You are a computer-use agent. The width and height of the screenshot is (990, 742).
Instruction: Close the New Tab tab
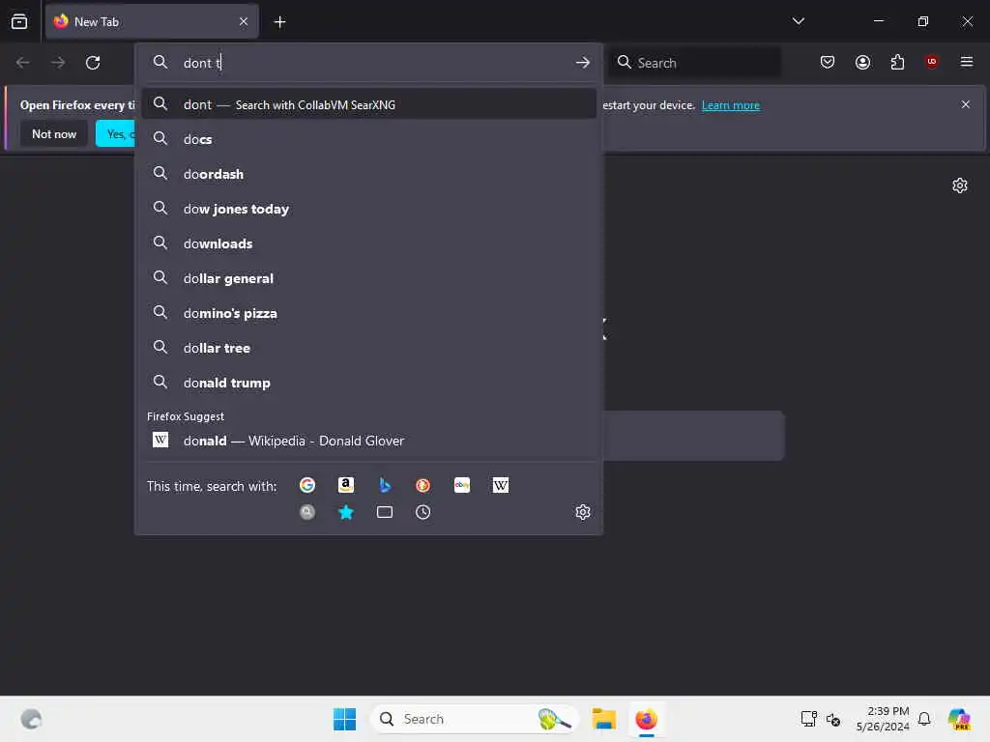(x=244, y=21)
